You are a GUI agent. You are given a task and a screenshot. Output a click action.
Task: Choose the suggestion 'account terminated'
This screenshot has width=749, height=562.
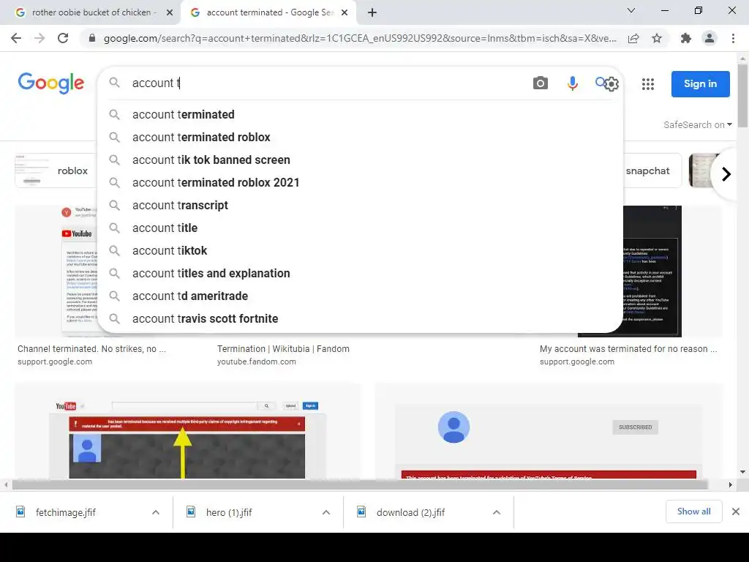click(360, 115)
